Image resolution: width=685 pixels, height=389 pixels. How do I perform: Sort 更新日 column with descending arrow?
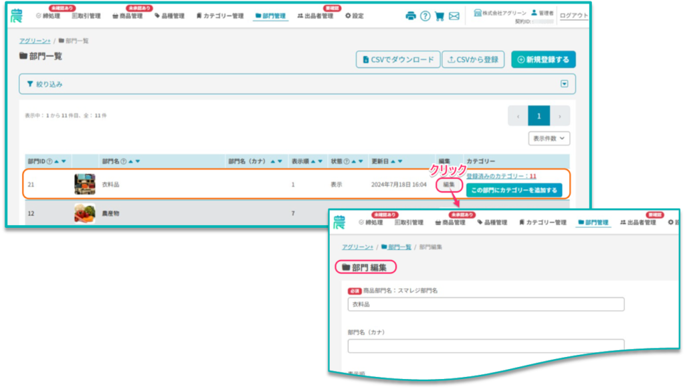[x=400, y=161]
